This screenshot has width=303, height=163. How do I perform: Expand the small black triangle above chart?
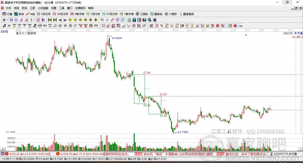pos(246,35)
